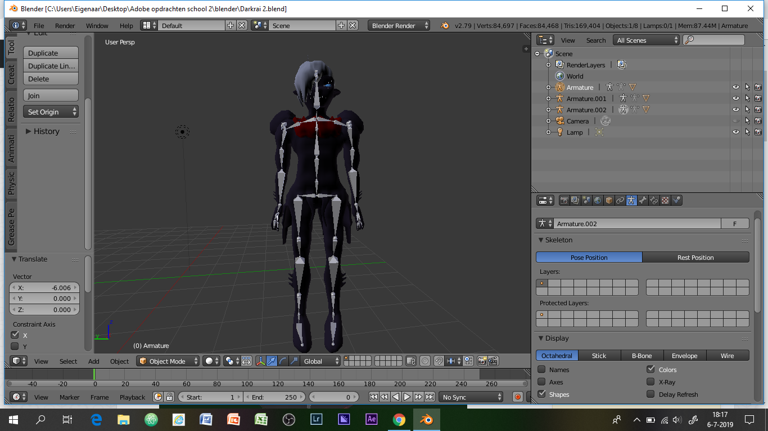Open the Render Layers properties tab
768x431 pixels.
tap(575, 200)
